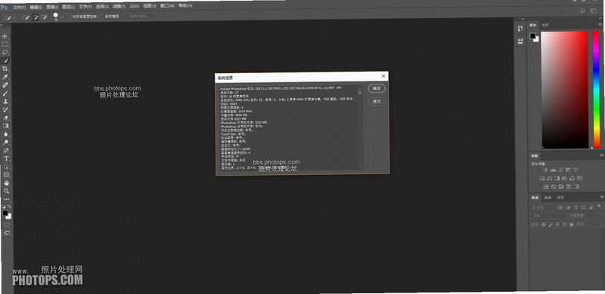The image size is (605, 294).
Task: Enable the Auto-Enhance checkbox
Action: coord(101,17)
